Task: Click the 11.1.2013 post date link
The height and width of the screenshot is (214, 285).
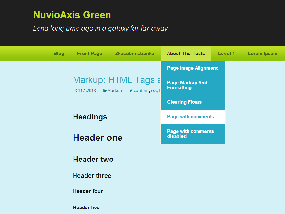Action: click(87, 91)
